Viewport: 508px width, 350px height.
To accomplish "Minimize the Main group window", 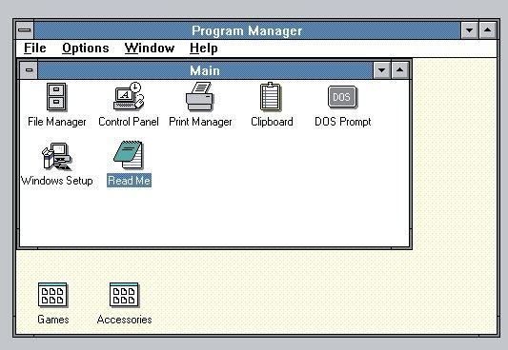I will [381, 69].
